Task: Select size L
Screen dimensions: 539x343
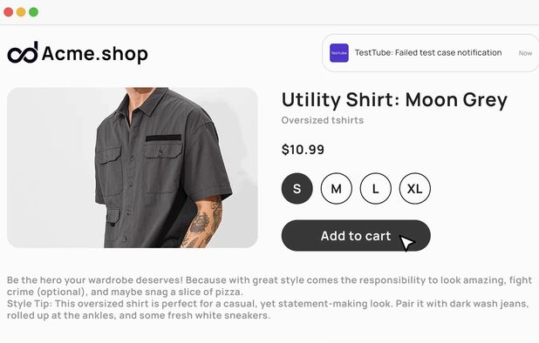Action: 375,188
